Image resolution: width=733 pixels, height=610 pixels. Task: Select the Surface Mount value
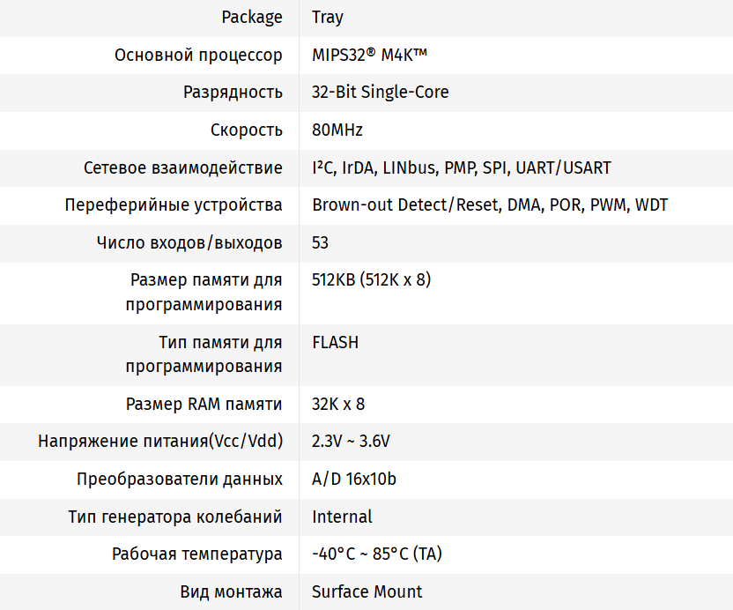pyautogui.click(x=366, y=591)
